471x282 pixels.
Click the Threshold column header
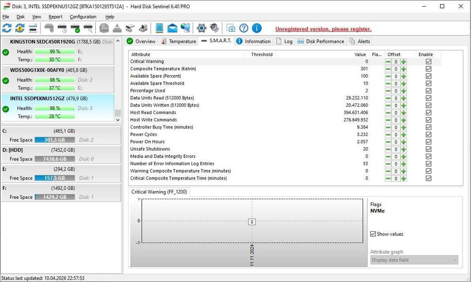(x=260, y=54)
